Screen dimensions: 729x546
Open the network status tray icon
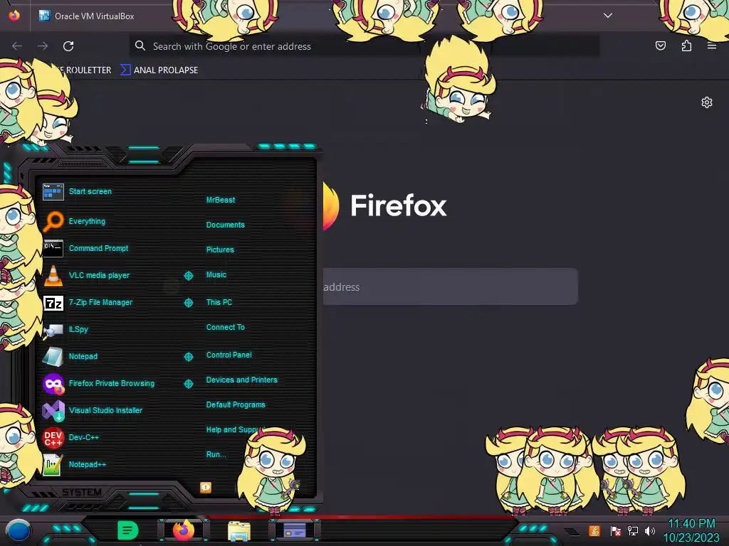click(x=633, y=530)
